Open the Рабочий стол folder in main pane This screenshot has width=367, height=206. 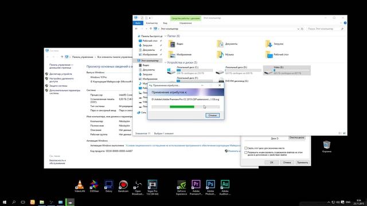click(277, 54)
